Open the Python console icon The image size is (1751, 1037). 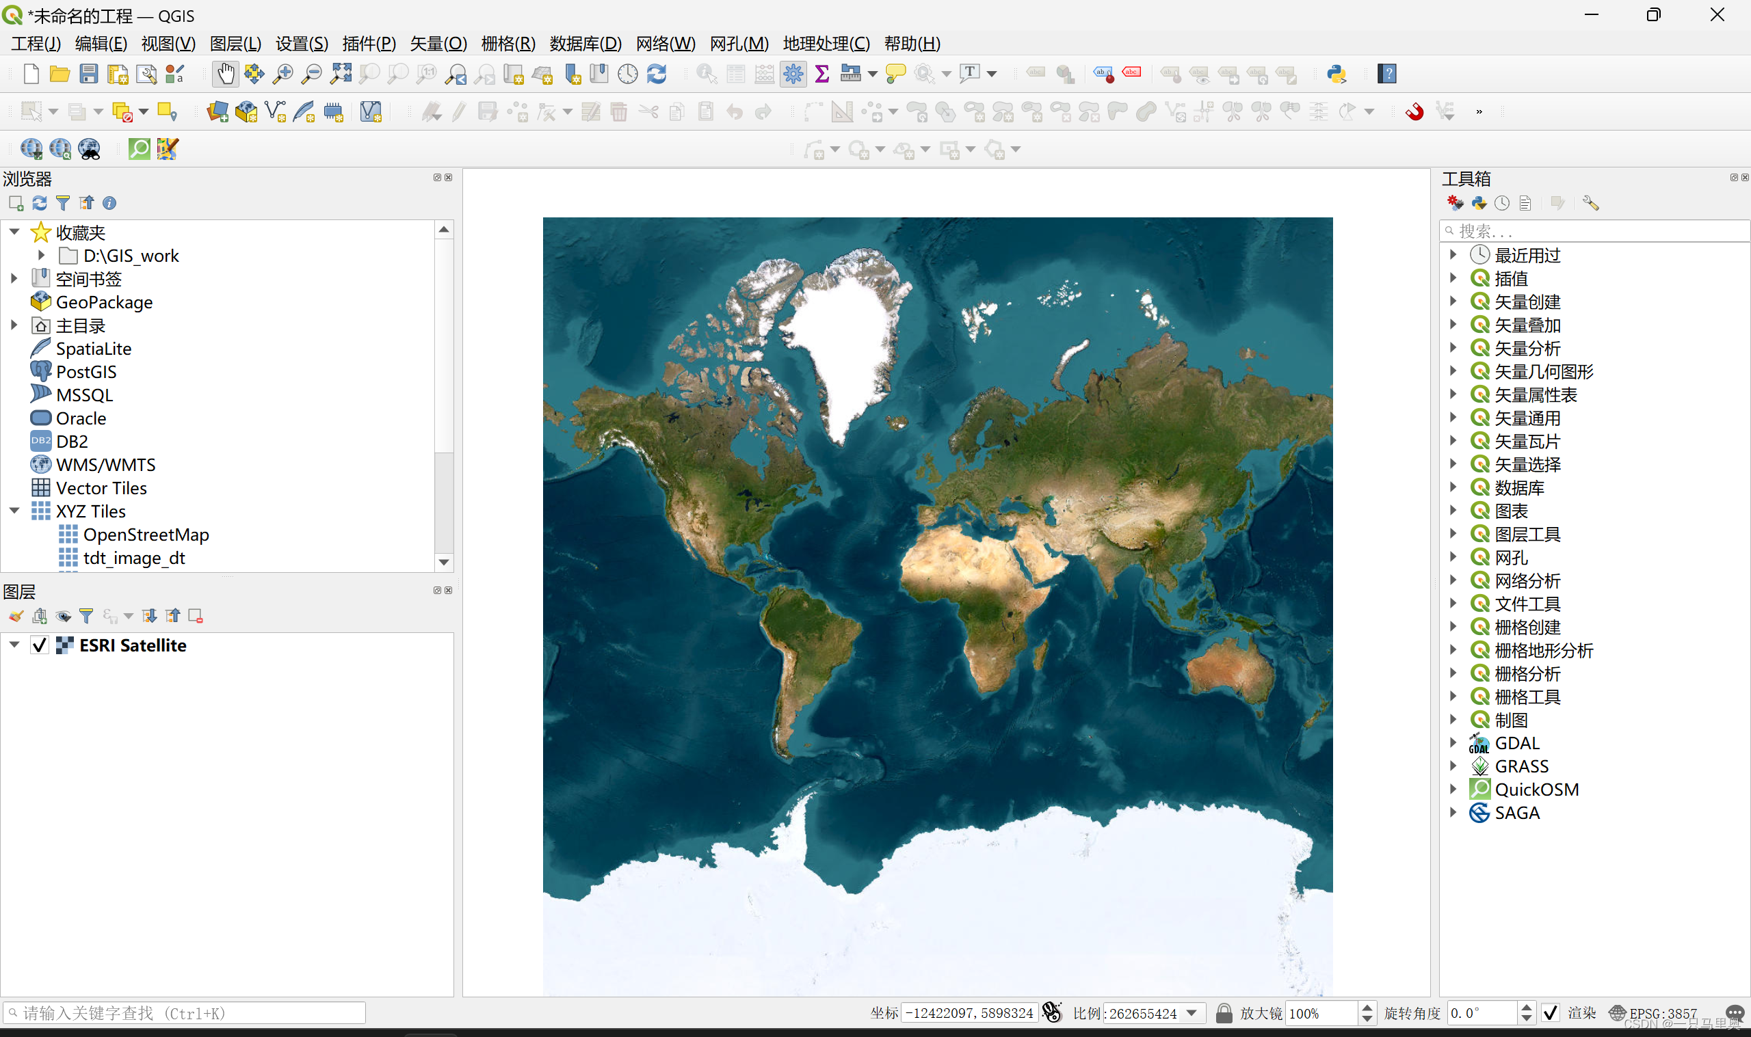(x=1336, y=73)
